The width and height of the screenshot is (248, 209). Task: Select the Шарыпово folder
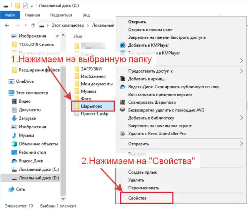(93, 106)
